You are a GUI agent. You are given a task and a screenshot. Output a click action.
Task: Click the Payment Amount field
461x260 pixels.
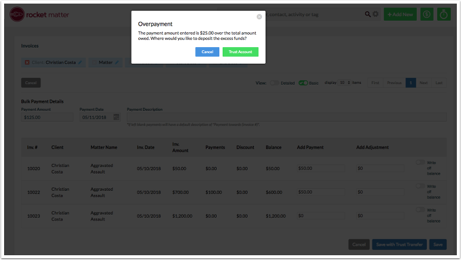[47, 117]
